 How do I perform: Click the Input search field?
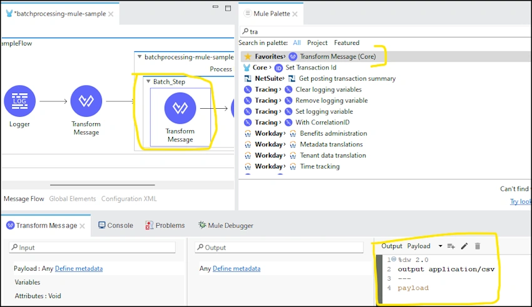(x=92, y=248)
